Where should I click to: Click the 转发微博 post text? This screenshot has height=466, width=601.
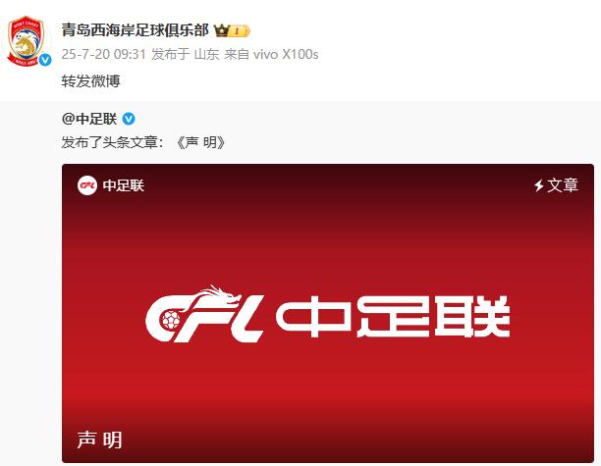pyautogui.click(x=91, y=81)
